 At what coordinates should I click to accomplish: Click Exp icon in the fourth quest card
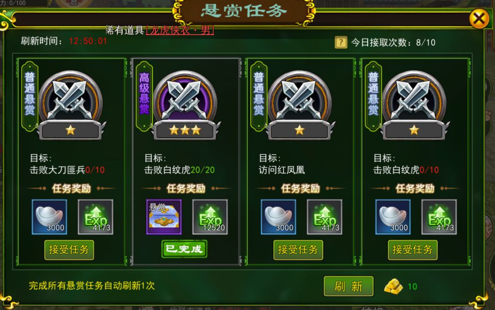pyautogui.click(x=439, y=217)
